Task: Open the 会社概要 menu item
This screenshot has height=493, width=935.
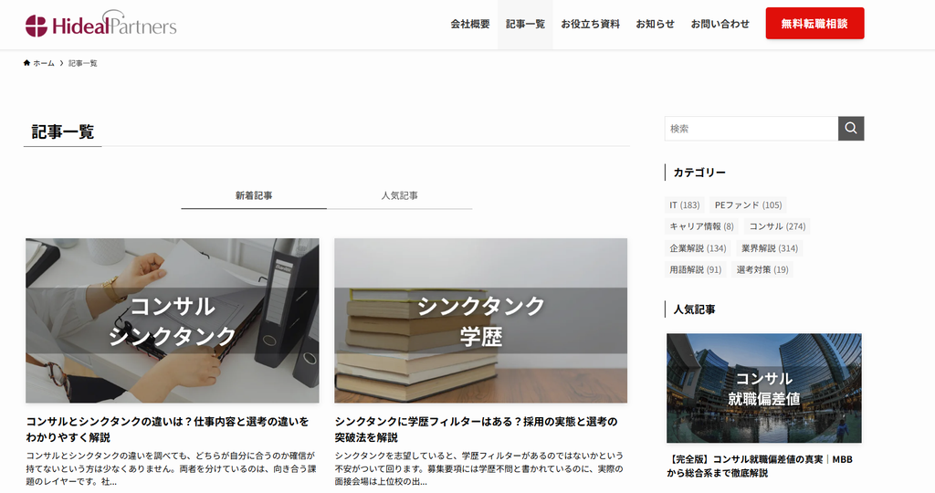Action: tap(470, 24)
